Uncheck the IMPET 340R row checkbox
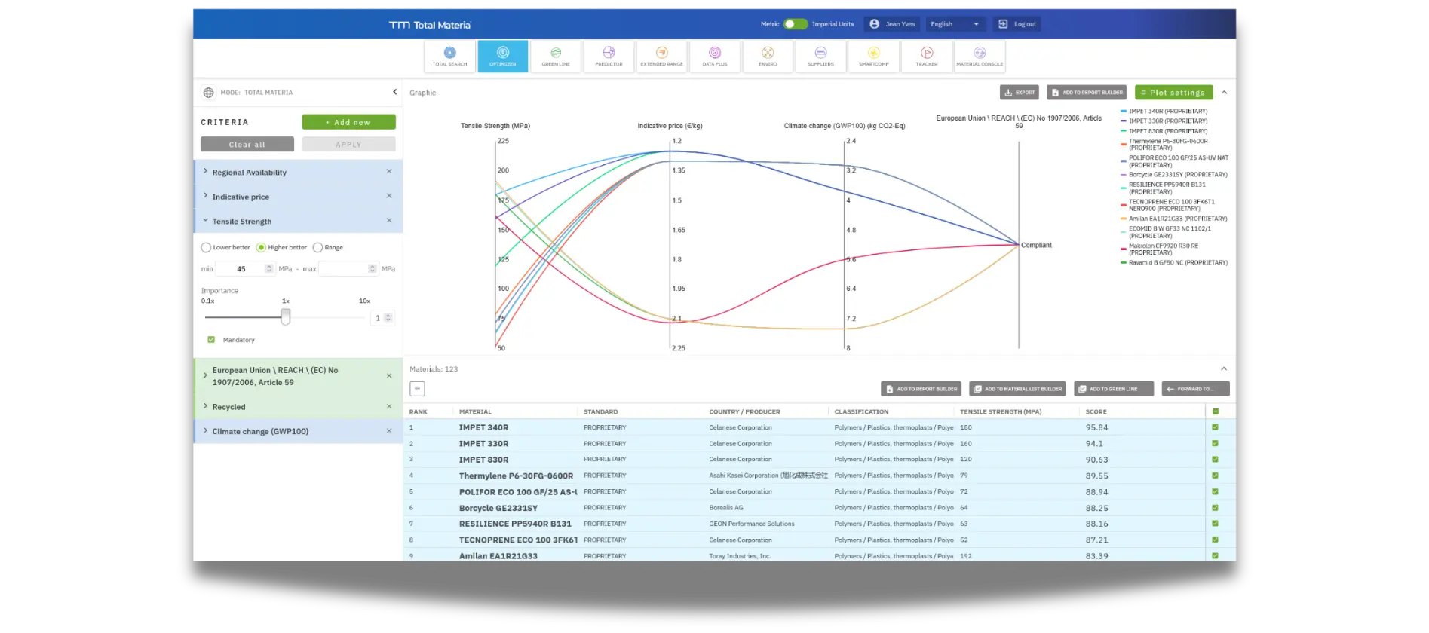1429x633 pixels. [1215, 427]
